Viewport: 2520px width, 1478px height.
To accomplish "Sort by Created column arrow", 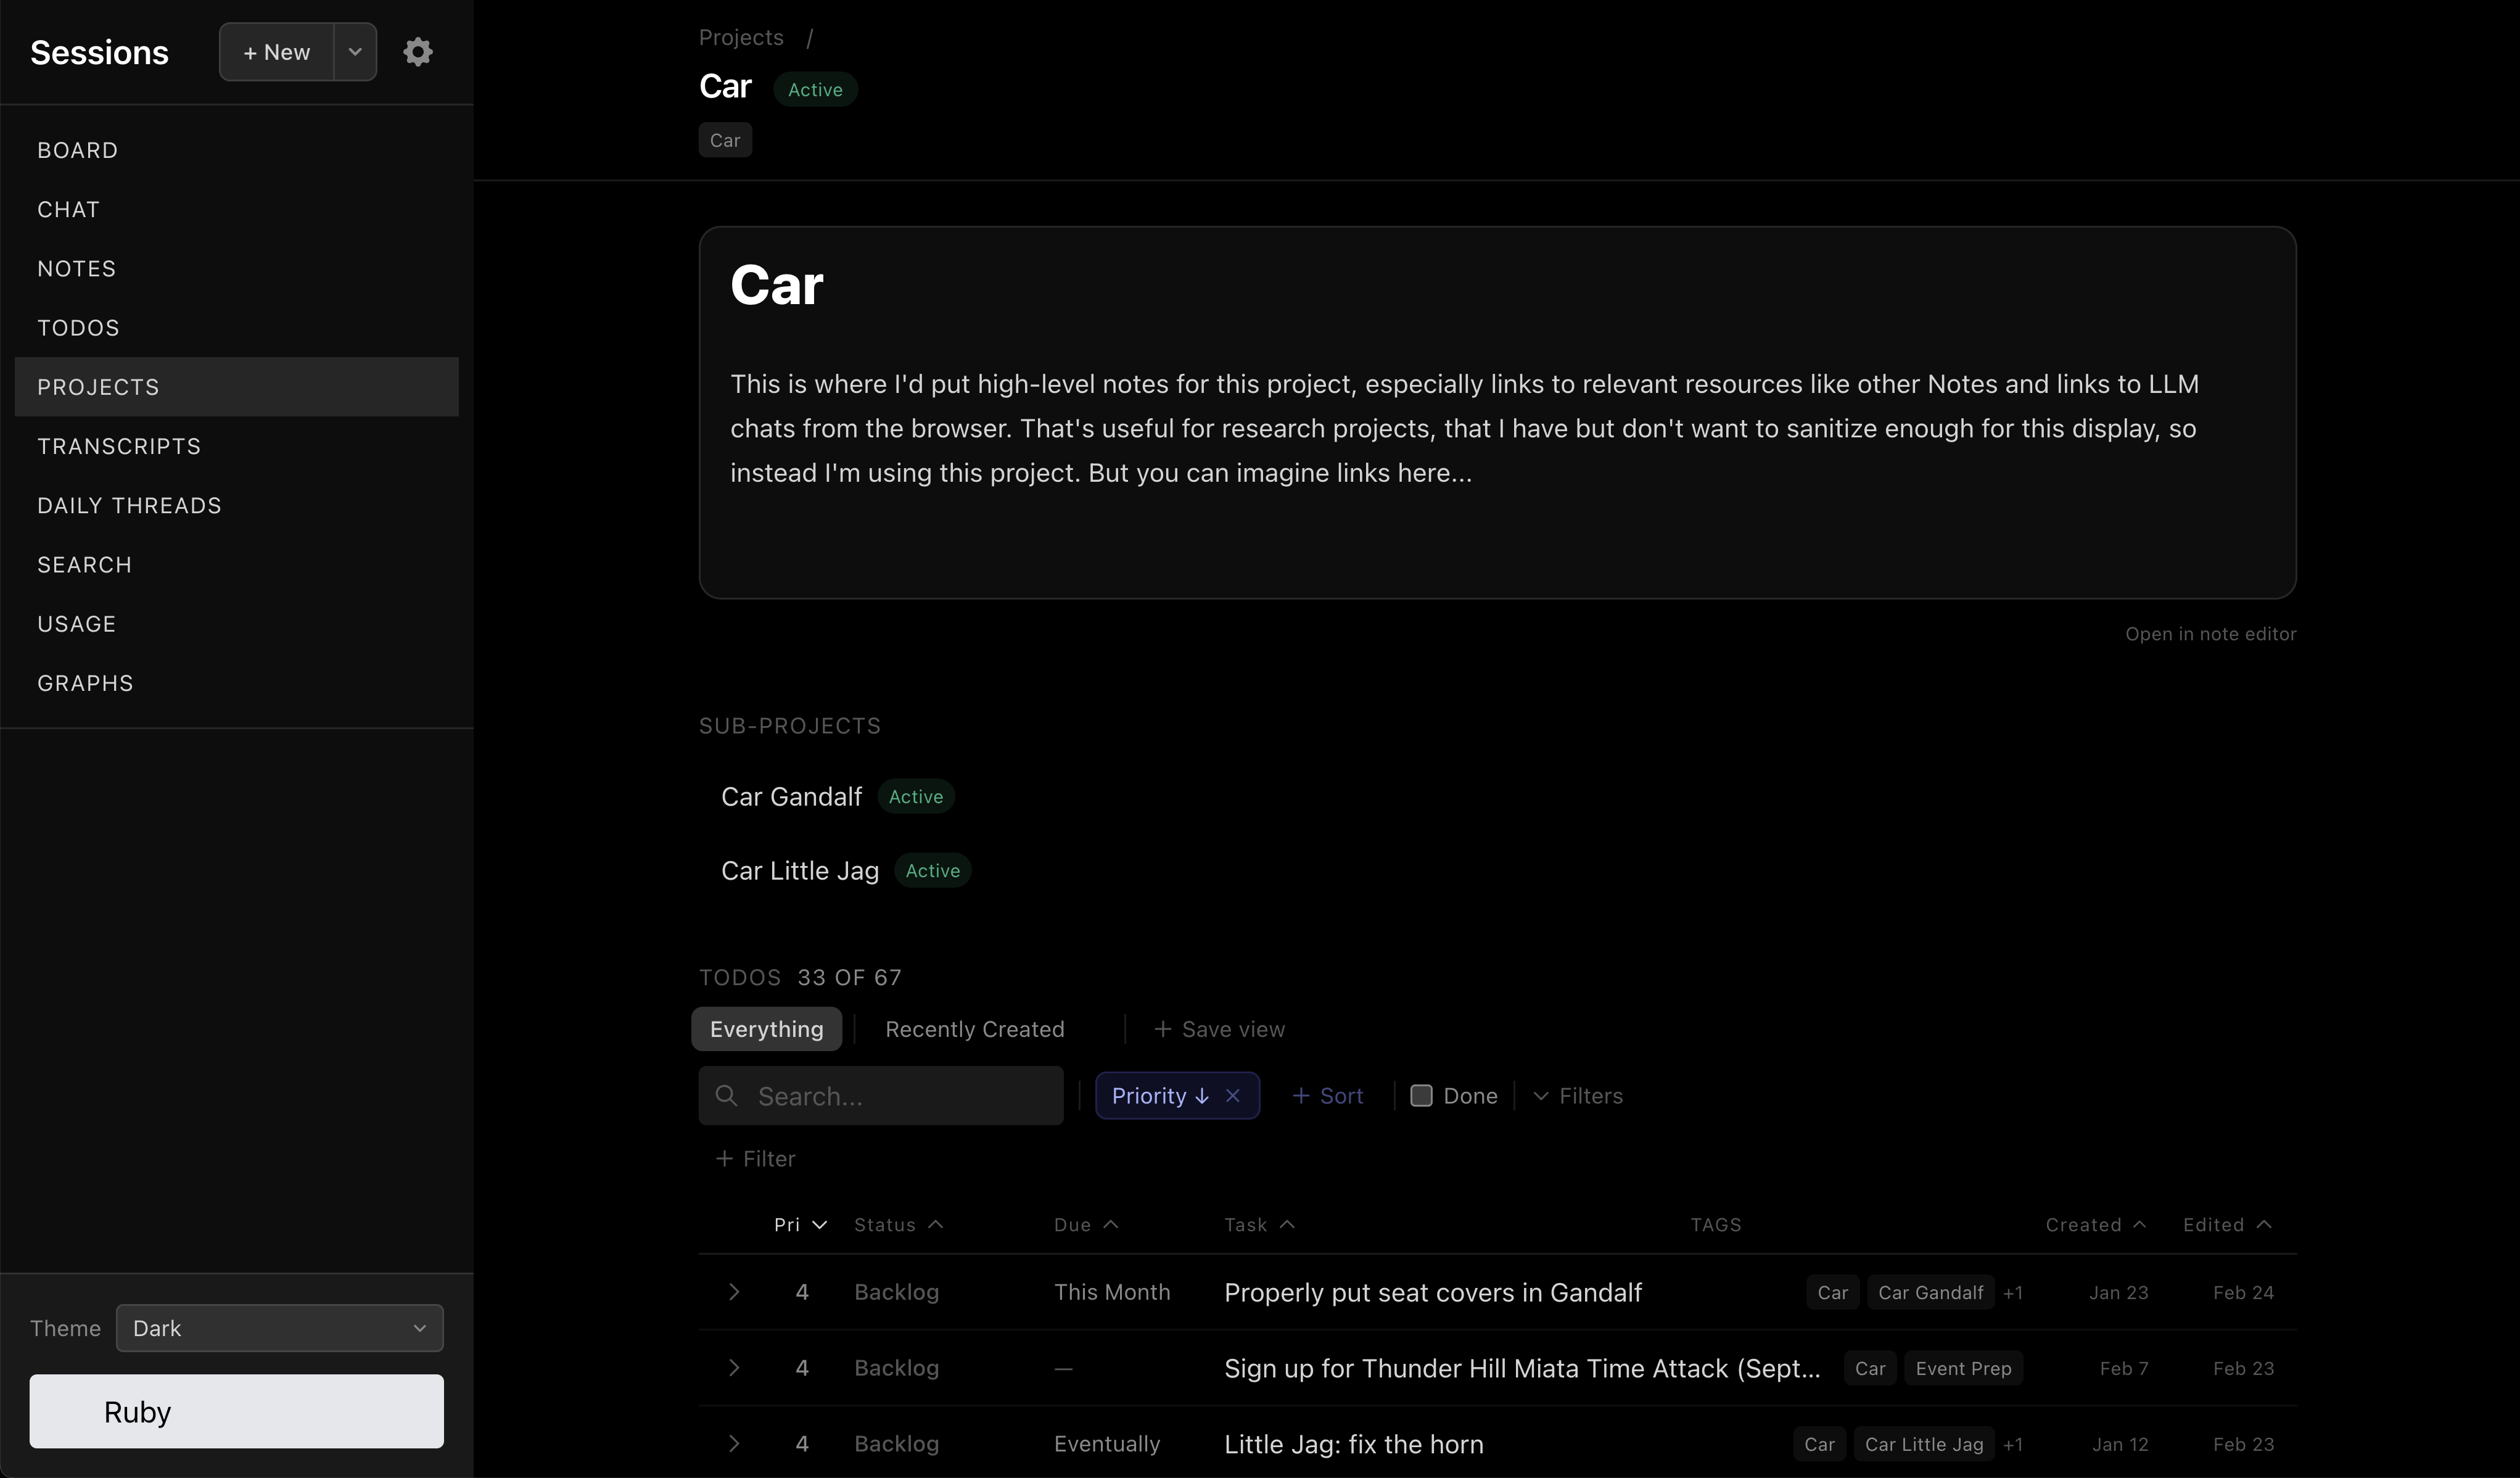I will point(2139,1225).
